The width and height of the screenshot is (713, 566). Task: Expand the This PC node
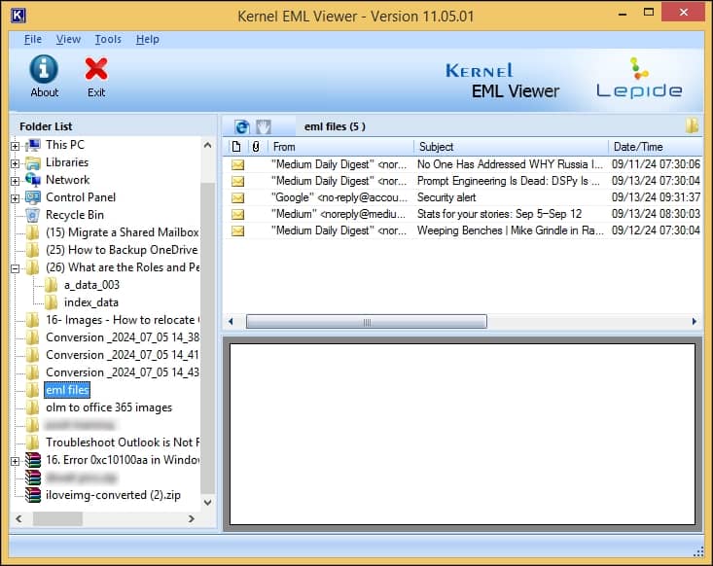click(x=15, y=146)
